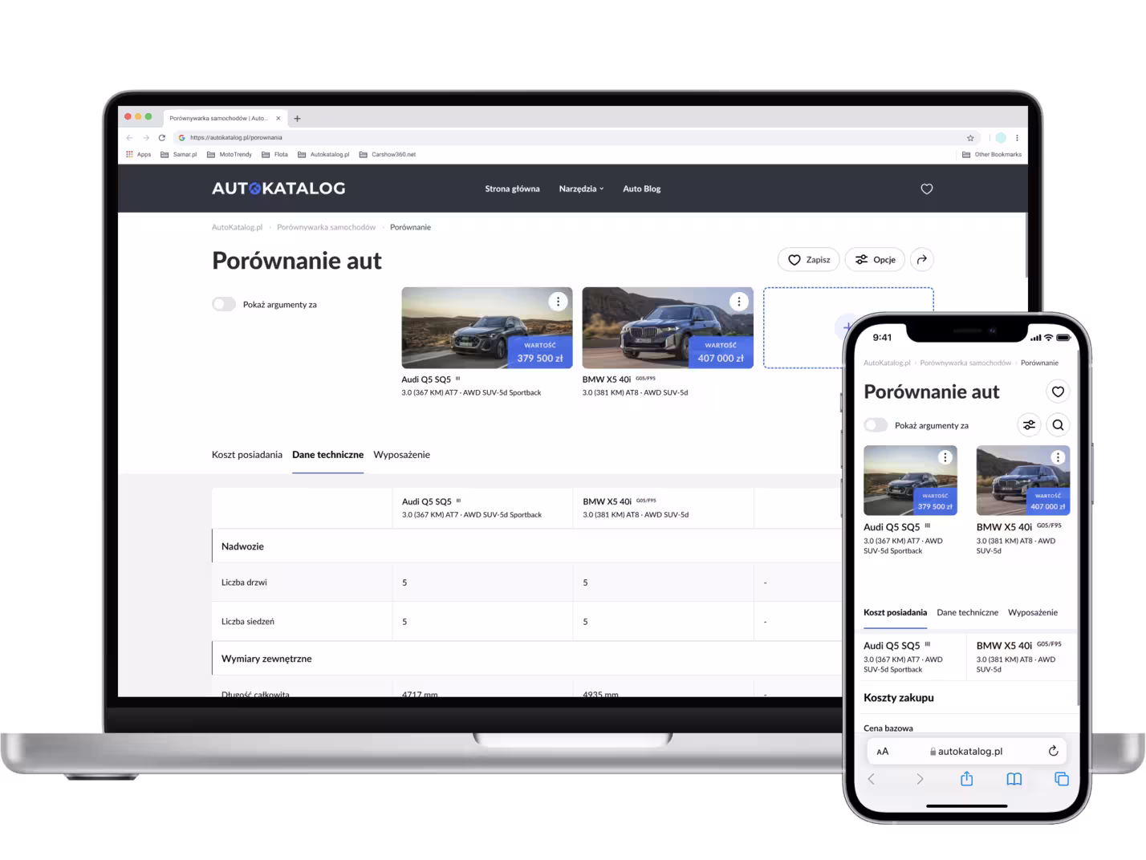Open the BMW X5 40i card three-dot menu on laptop
The width and height of the screenshot is (1146, 860).
coord(739,301)
